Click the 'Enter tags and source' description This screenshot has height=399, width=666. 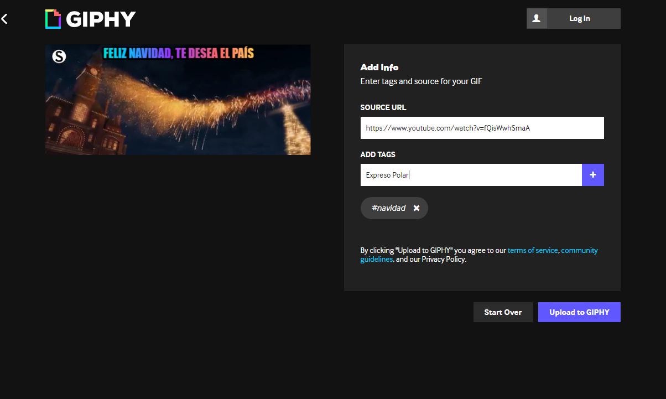(422, 81)
